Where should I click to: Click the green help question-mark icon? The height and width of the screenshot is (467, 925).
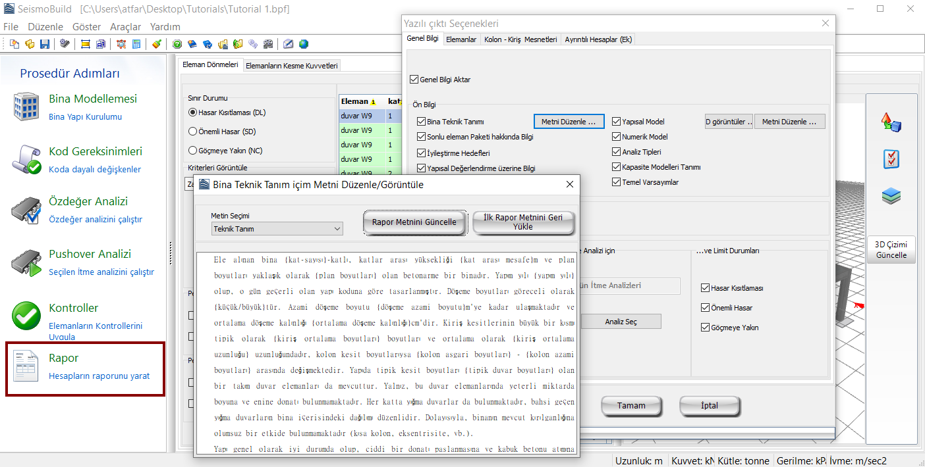[177, 44]
